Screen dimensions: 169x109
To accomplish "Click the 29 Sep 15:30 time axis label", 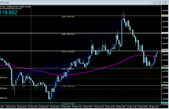I will pos(121,107).
